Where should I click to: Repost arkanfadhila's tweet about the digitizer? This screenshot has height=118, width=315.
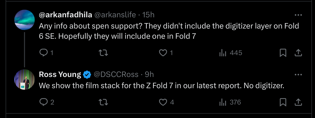[x=103, y=53]
